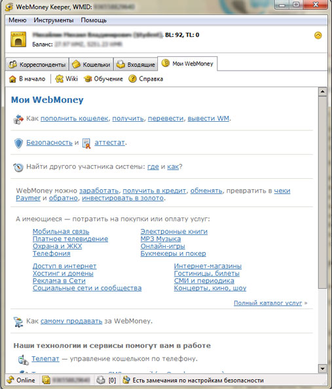Click the как link
Image resolution: width=332 pixels, height=389 pixels.
[173, 167]
